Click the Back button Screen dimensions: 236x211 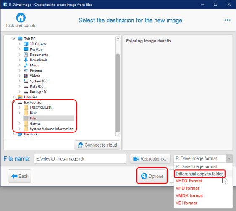[20, 176]
